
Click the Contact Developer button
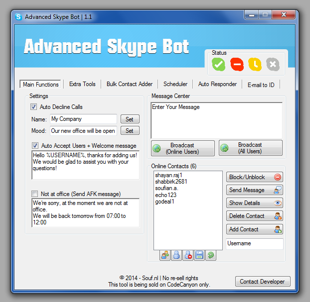262,282
